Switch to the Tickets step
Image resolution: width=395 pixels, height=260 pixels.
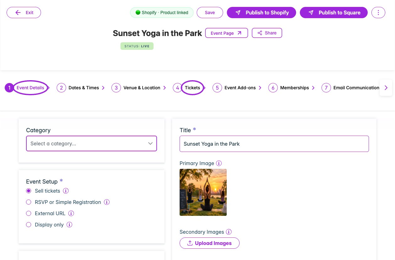pyautogui.click(x=192, y=88)
